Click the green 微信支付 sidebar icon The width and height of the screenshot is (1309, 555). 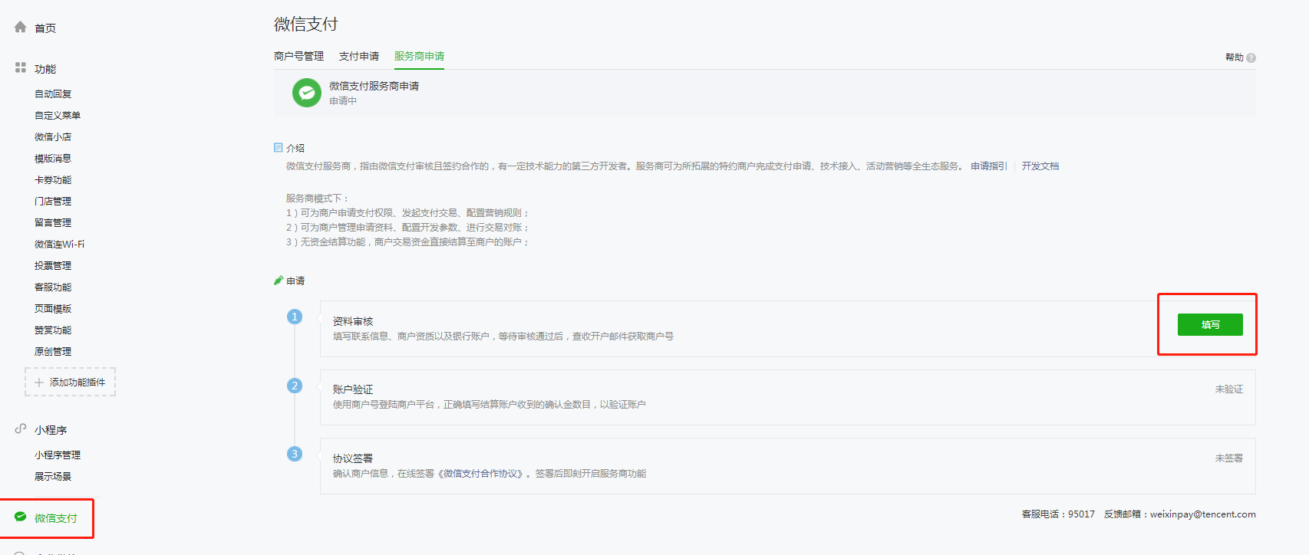[21, 517]
